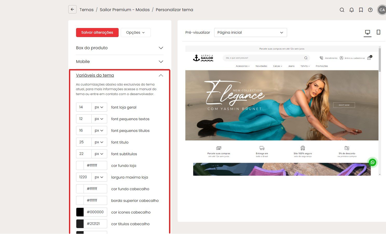Open Sailor Premium - Modas breadcrumb
The height and width of the screenshot is (234, 386).
125,10
